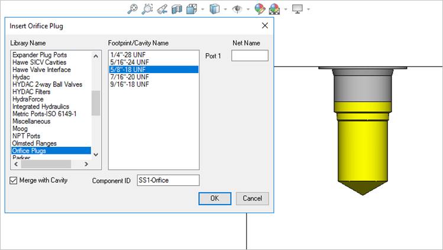This screenshot has width=443, height=250.
Task: Select the Parker library entry
Action: point(21,157)
